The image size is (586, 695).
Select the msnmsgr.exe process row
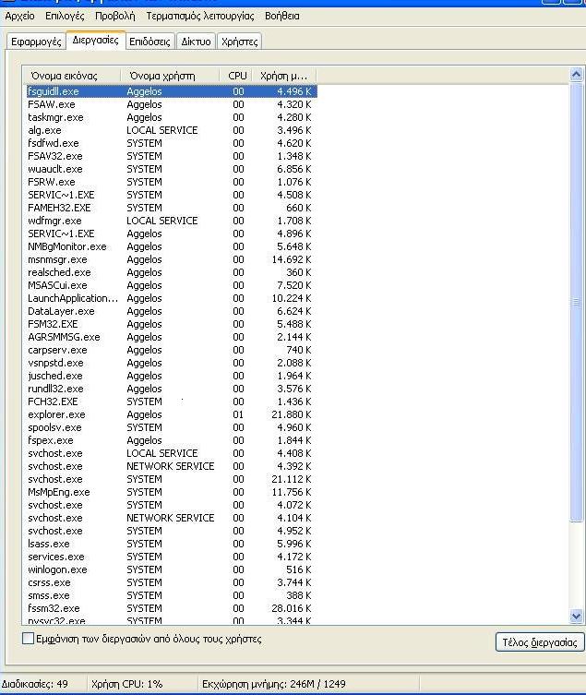point(57,259)
